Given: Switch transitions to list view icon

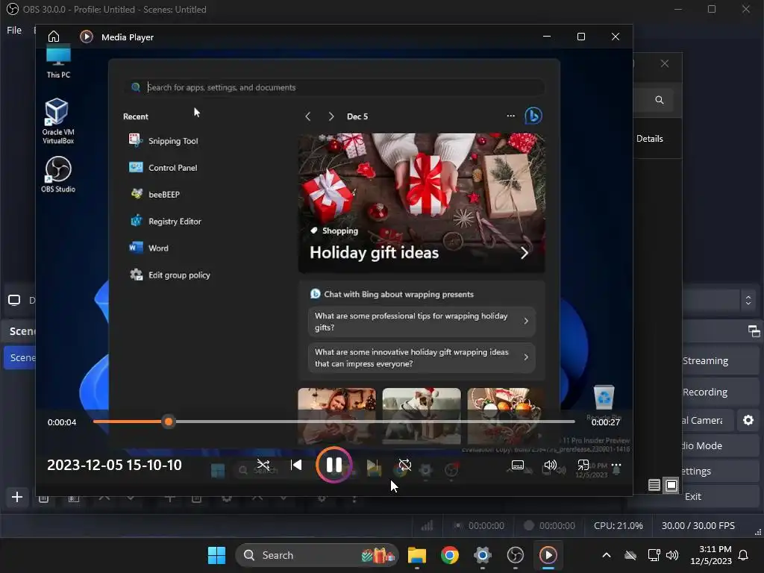Looking at the screenshot, I should pos(654,485).
